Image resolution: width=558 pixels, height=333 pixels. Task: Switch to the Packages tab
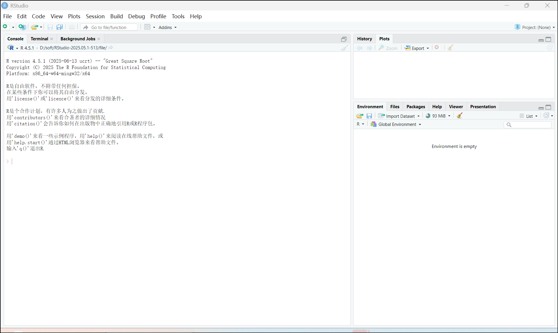[x=415, y=106]
